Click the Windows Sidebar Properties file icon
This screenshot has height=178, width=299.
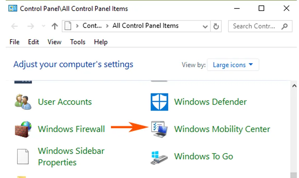pyautogui.click(x=23, y=157)
